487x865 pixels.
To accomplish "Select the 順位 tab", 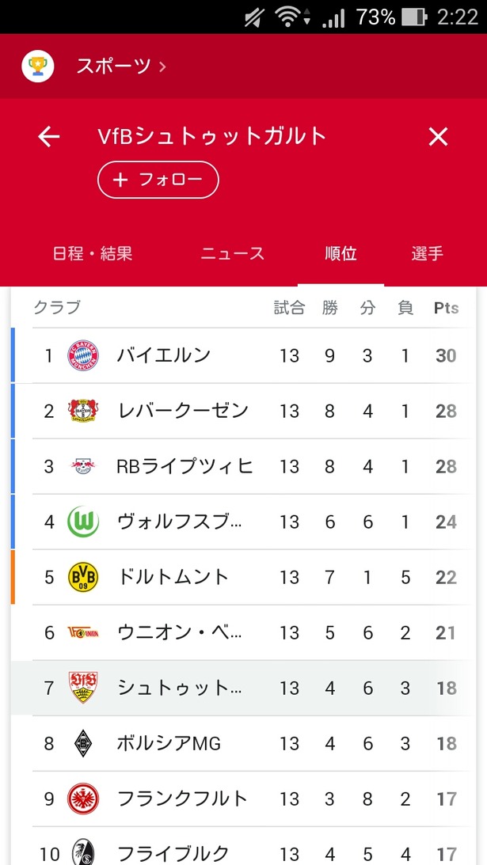I will tap(341, 254).
